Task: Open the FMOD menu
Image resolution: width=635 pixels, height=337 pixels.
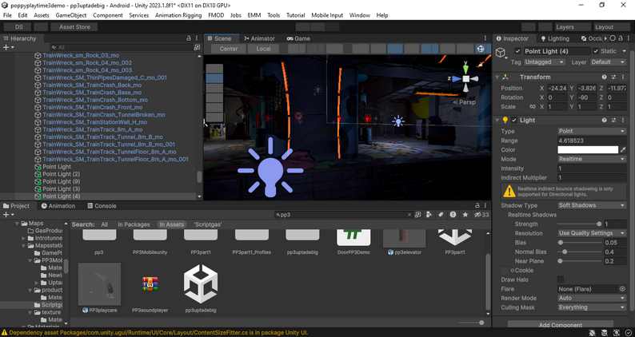Action: [216, 15]
